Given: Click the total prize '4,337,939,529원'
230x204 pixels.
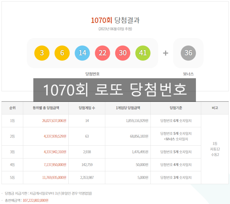Looking at the screenshot, I should click(55, 136).
